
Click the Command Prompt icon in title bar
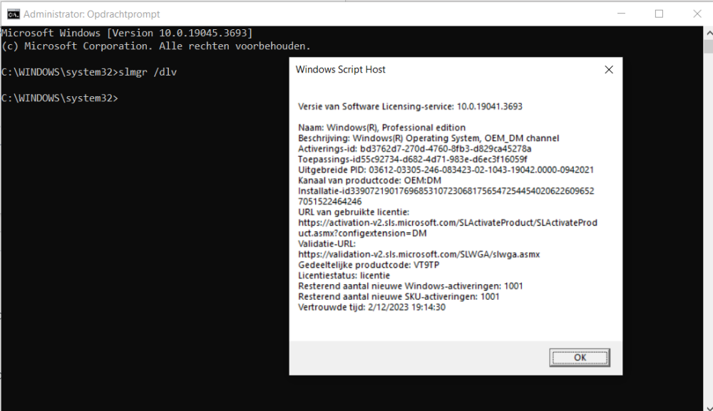coord(13,14)
